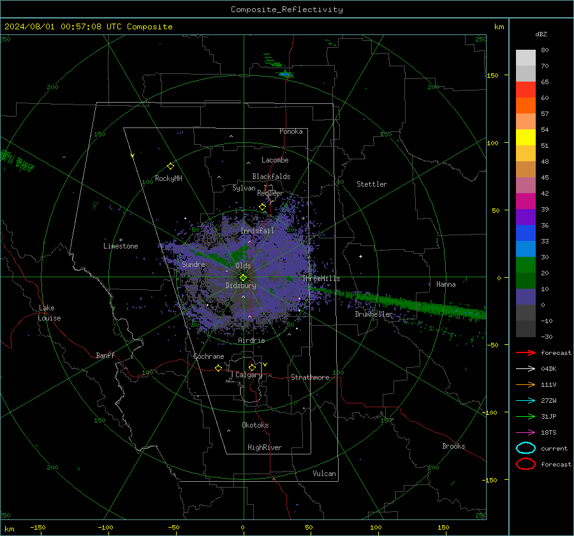This screenshot has width=574, height=536.
Task: Click the Drumheller label
Action: (374, 314)
